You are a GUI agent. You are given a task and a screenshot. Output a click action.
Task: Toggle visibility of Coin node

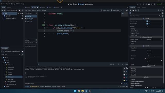pos(22,13)
